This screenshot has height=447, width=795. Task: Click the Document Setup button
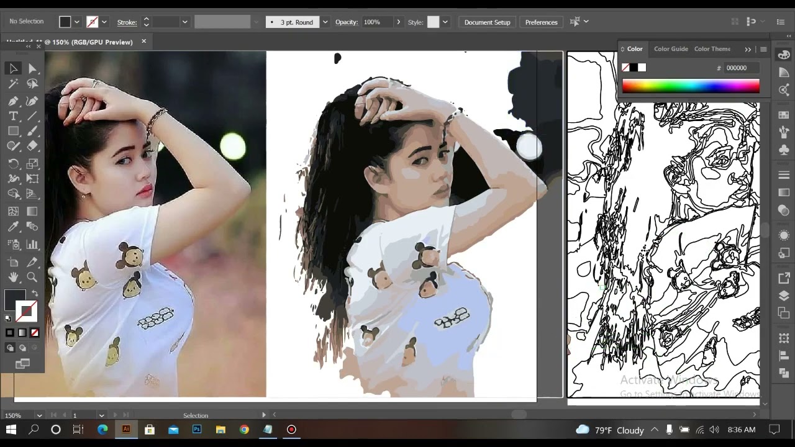click(x=487, y=22)
